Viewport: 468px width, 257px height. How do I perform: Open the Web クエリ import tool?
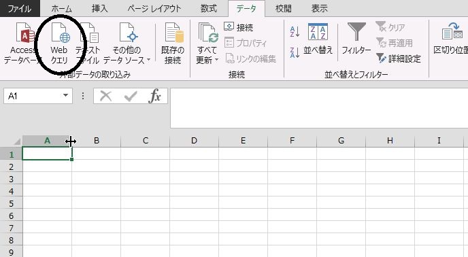pyautogui.click(x=60, y=44)
